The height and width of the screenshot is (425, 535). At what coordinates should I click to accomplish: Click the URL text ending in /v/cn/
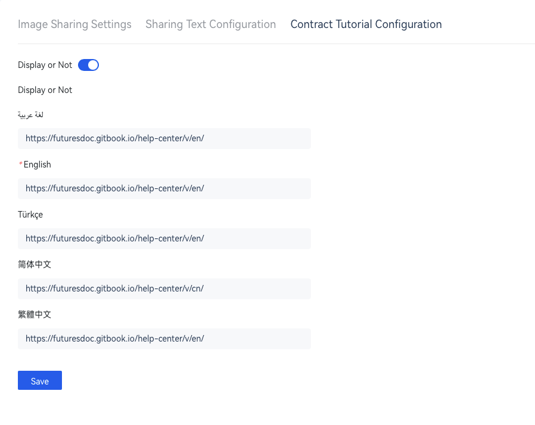114,288
